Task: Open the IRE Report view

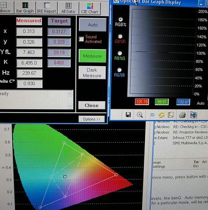Action: 47,7
